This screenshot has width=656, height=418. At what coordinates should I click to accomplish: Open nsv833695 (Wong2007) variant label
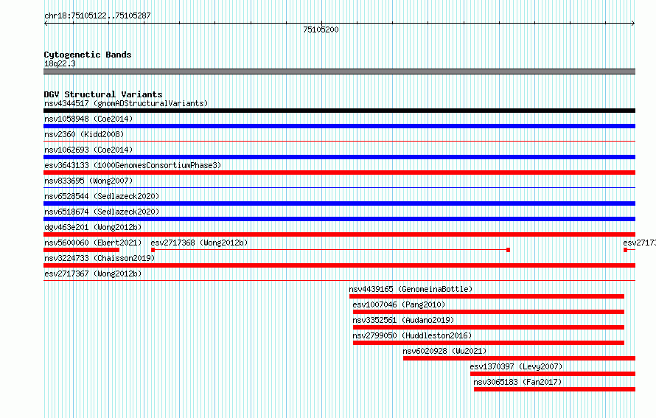(88, 181)
